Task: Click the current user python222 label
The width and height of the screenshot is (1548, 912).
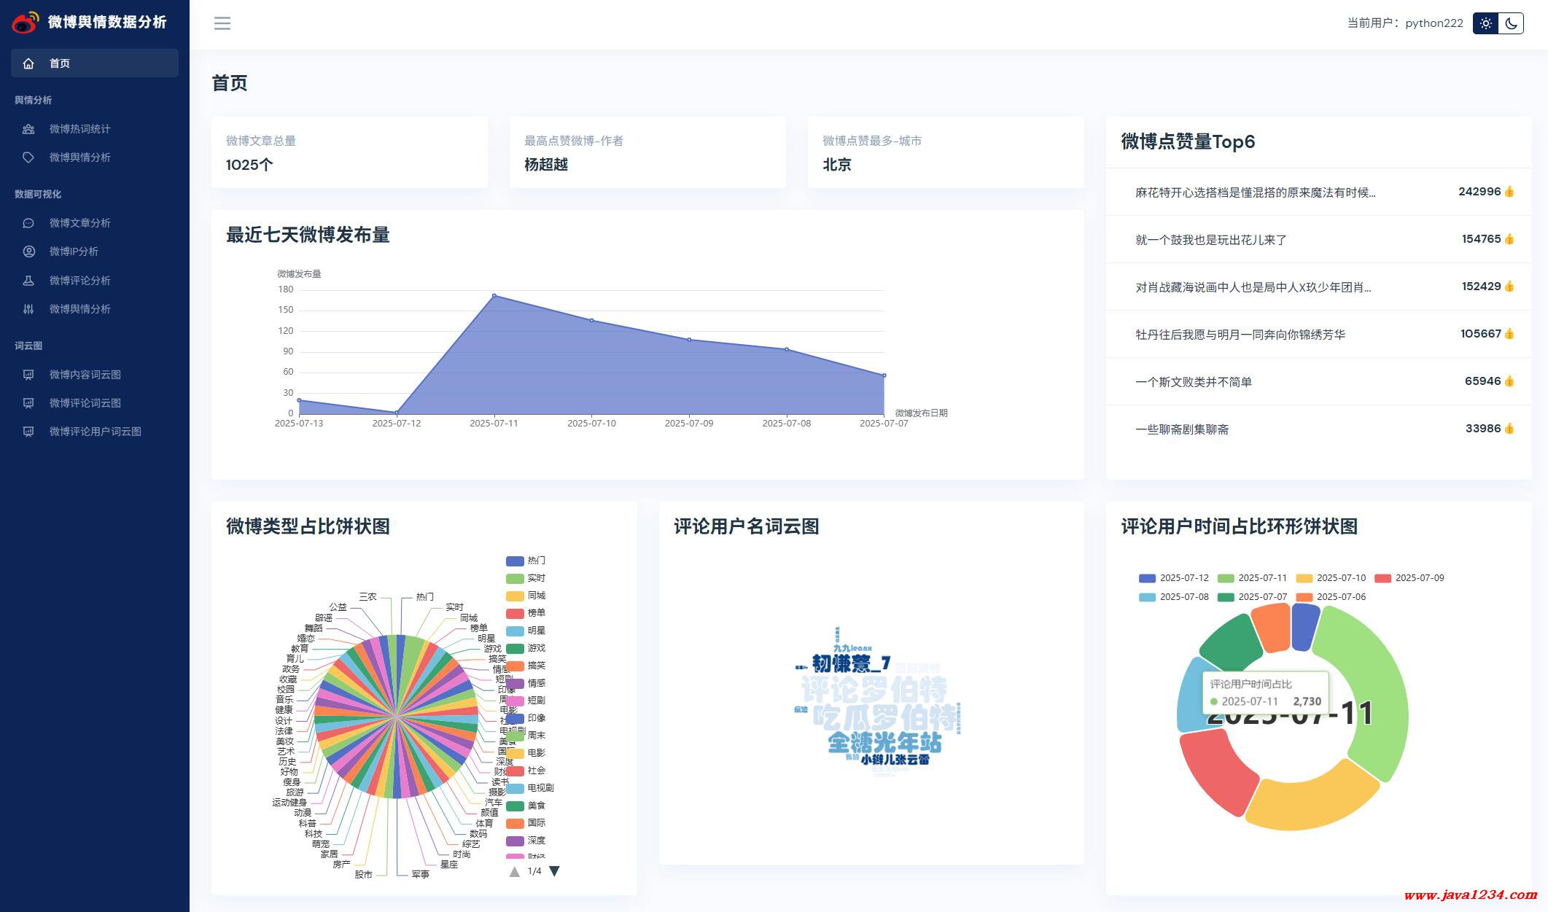Action: point(1434,23)
